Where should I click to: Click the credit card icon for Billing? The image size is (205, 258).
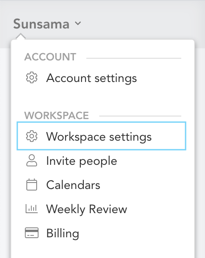point(32,233)
